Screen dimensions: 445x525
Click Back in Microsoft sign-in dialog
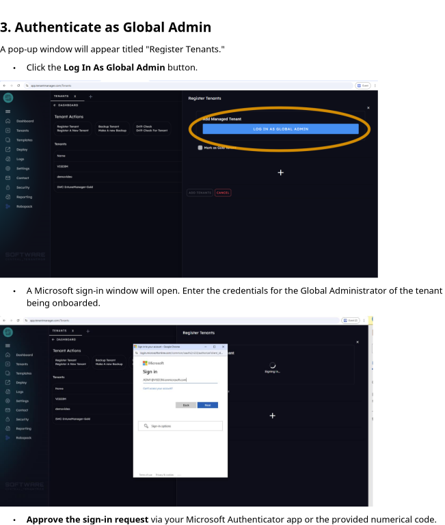185,405
